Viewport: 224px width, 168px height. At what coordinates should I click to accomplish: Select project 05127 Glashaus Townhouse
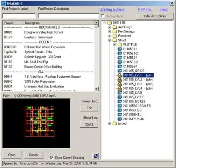click(48, 37)
